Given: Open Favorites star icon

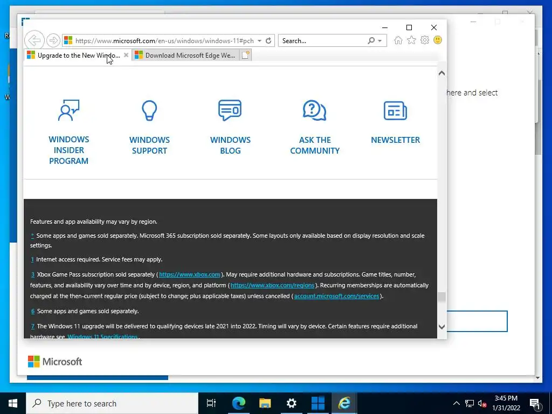Looking at the screenshot, I should click(411, 40).
